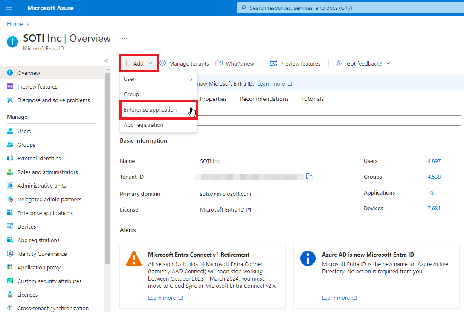Viewport: 464px width, 312px height.
Task: Click the Azure search resources box
Action: coord(350,8)
